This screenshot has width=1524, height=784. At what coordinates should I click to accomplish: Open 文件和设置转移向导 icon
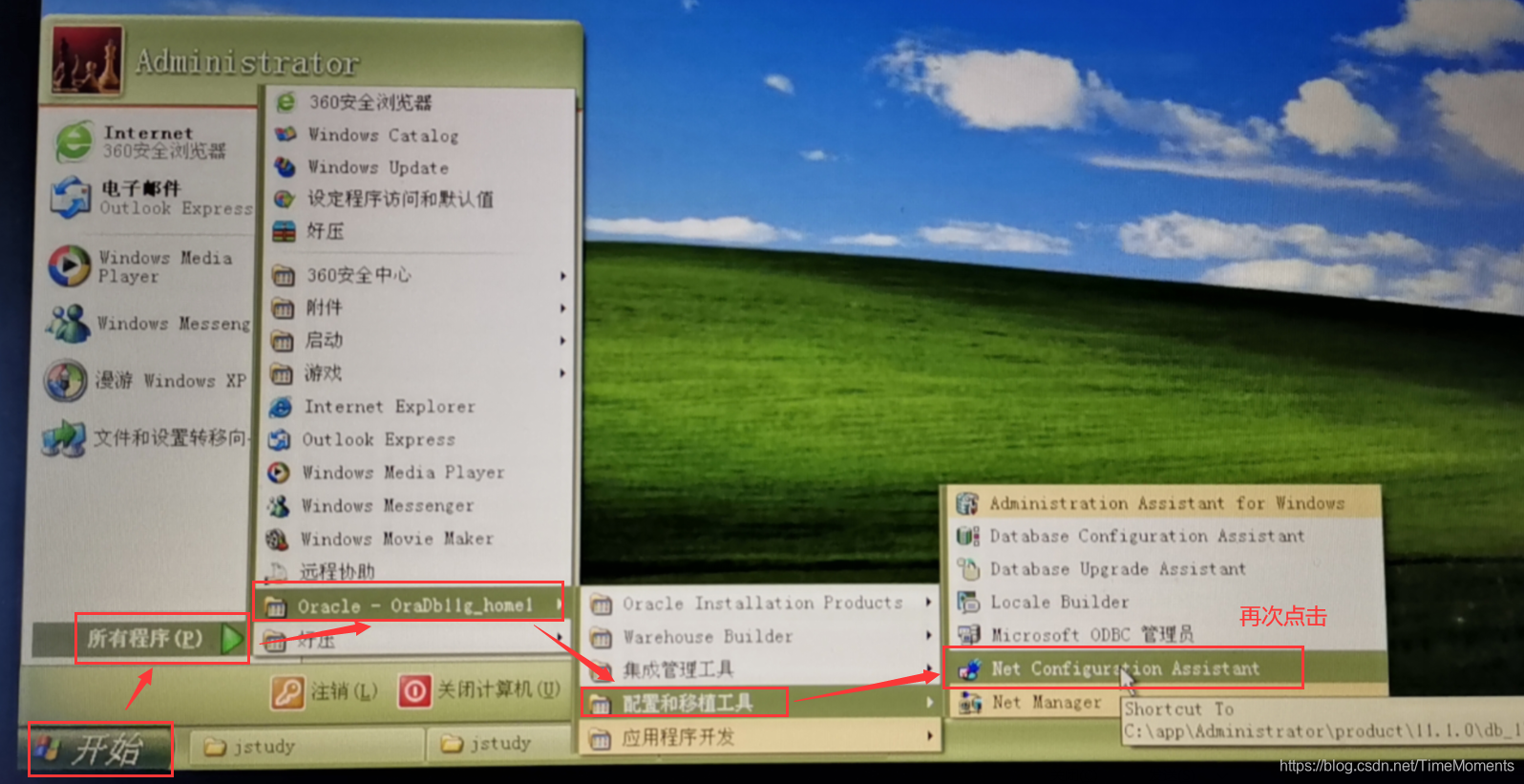click(x=63, y=438)
